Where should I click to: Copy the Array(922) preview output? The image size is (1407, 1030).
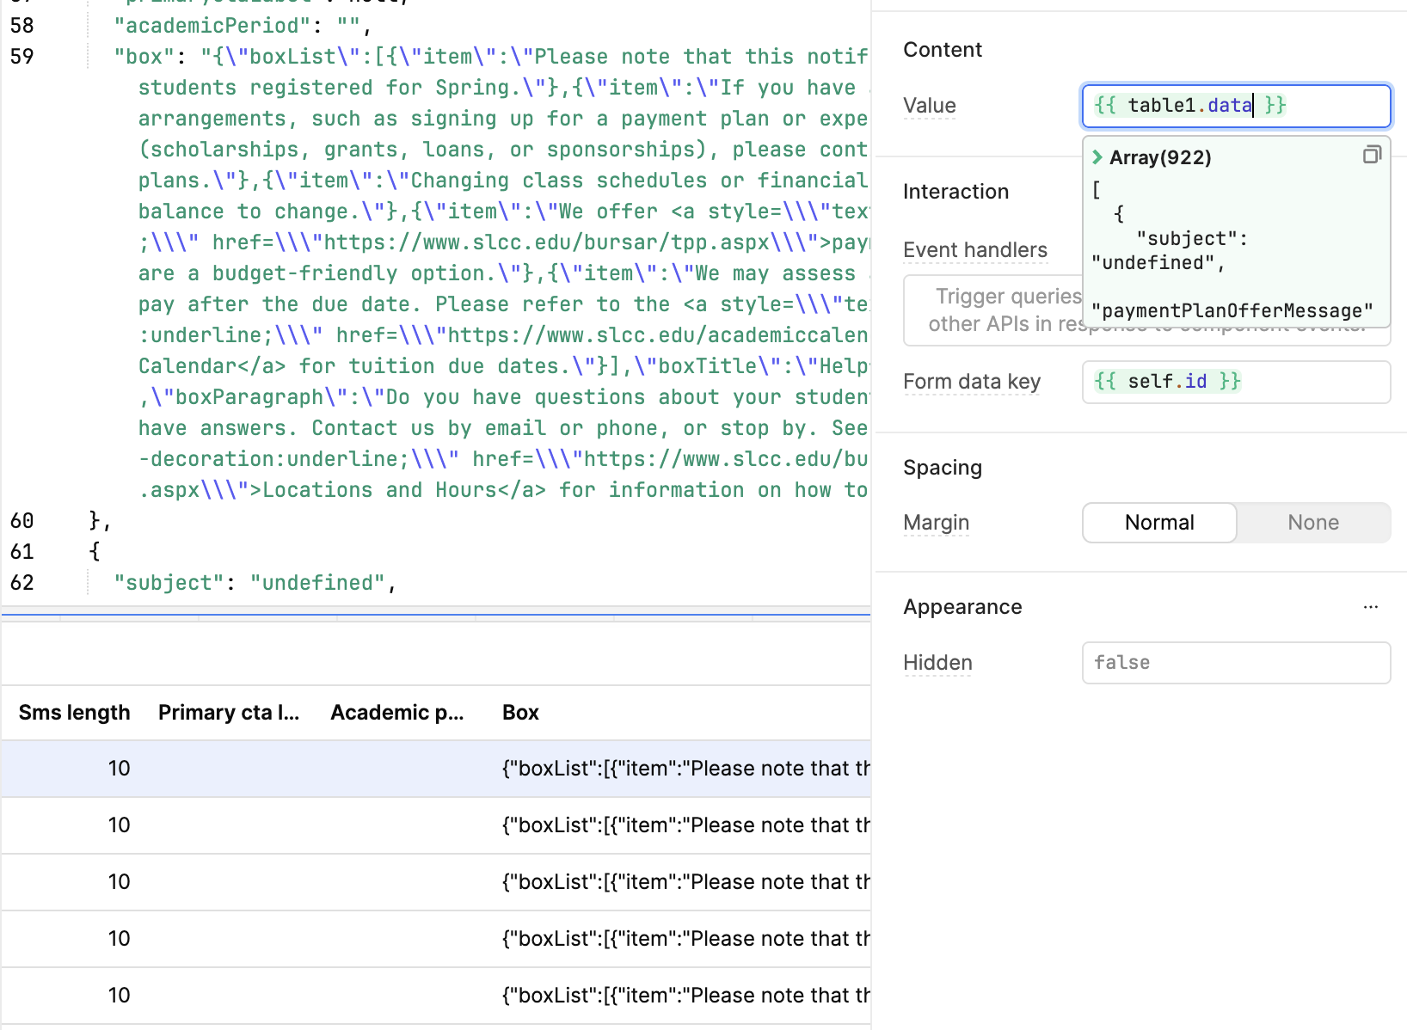tap(1372, 155)
